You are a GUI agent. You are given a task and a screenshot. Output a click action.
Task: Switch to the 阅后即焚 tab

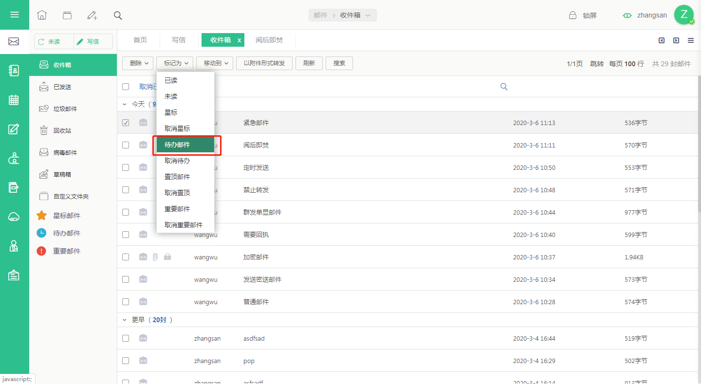(x=269, y=40)
